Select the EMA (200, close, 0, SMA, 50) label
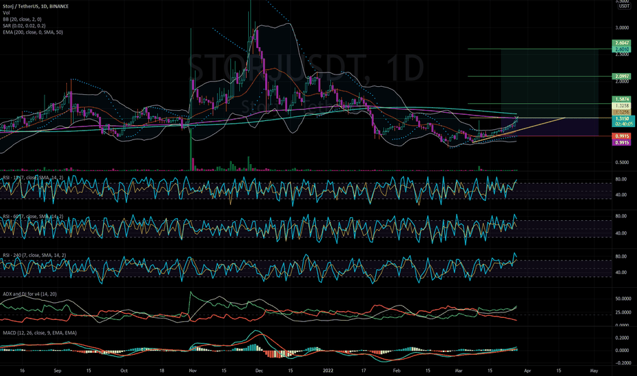The height and width of the screenshot is (376, 637). (x=33, y=32)
